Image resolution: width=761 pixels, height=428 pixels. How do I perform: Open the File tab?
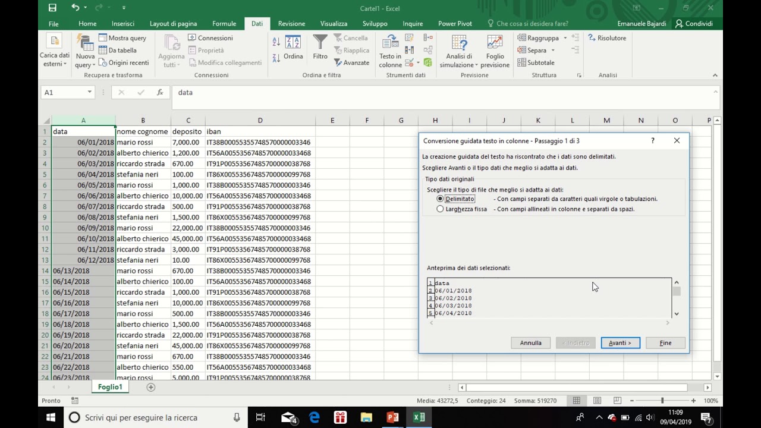(54, 24)
